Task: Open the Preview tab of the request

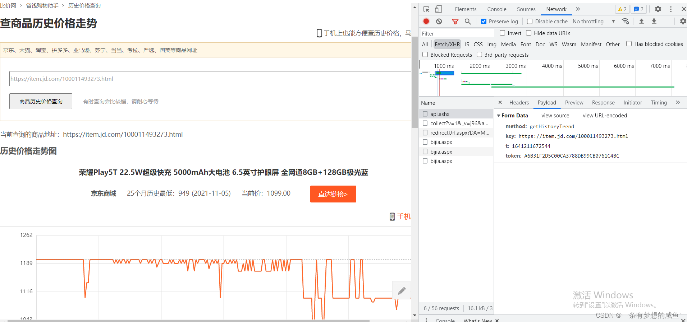Action: 574,103
